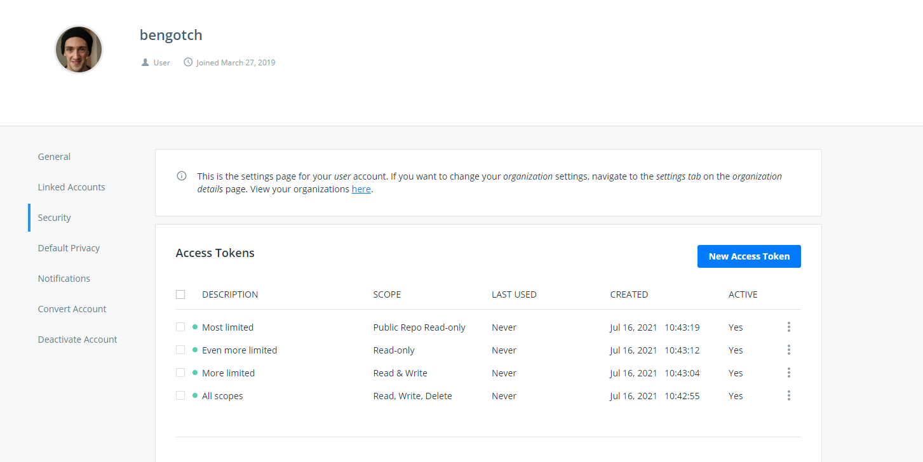
Task: Click the clock icon beside join date
Action: point(188,62)
